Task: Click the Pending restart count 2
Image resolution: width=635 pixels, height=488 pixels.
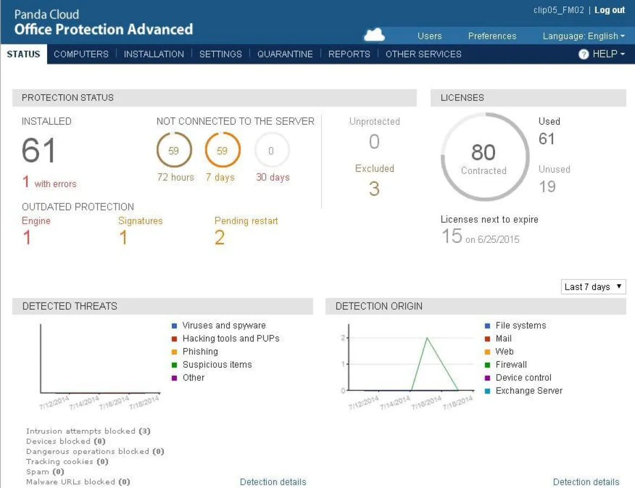Action: (220, 237)
